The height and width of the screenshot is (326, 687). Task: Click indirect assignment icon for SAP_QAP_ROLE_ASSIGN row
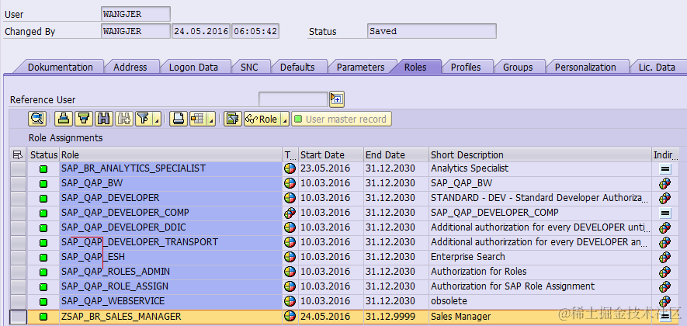click(665, 286)
